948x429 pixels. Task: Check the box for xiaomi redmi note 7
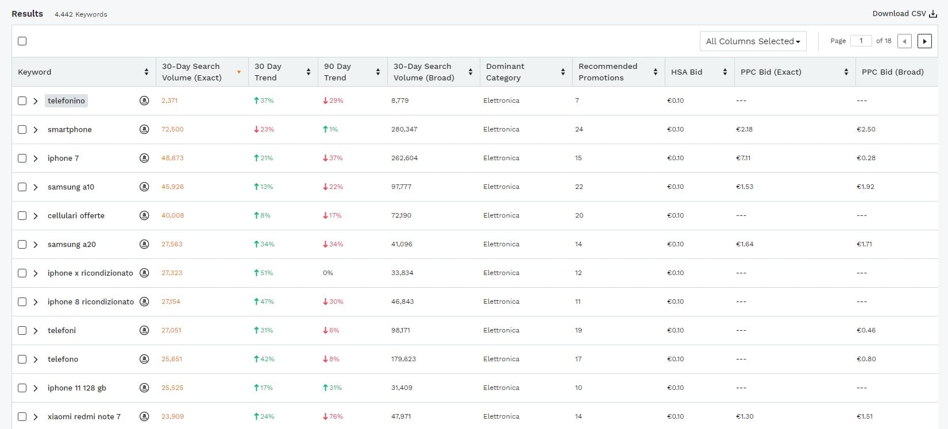click(22, 416)
